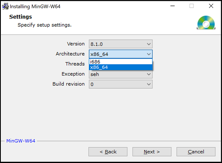The width and height of the screenshot is (222, 163).
Task: Click the Exception dropdown chevron
Action: 149,74
